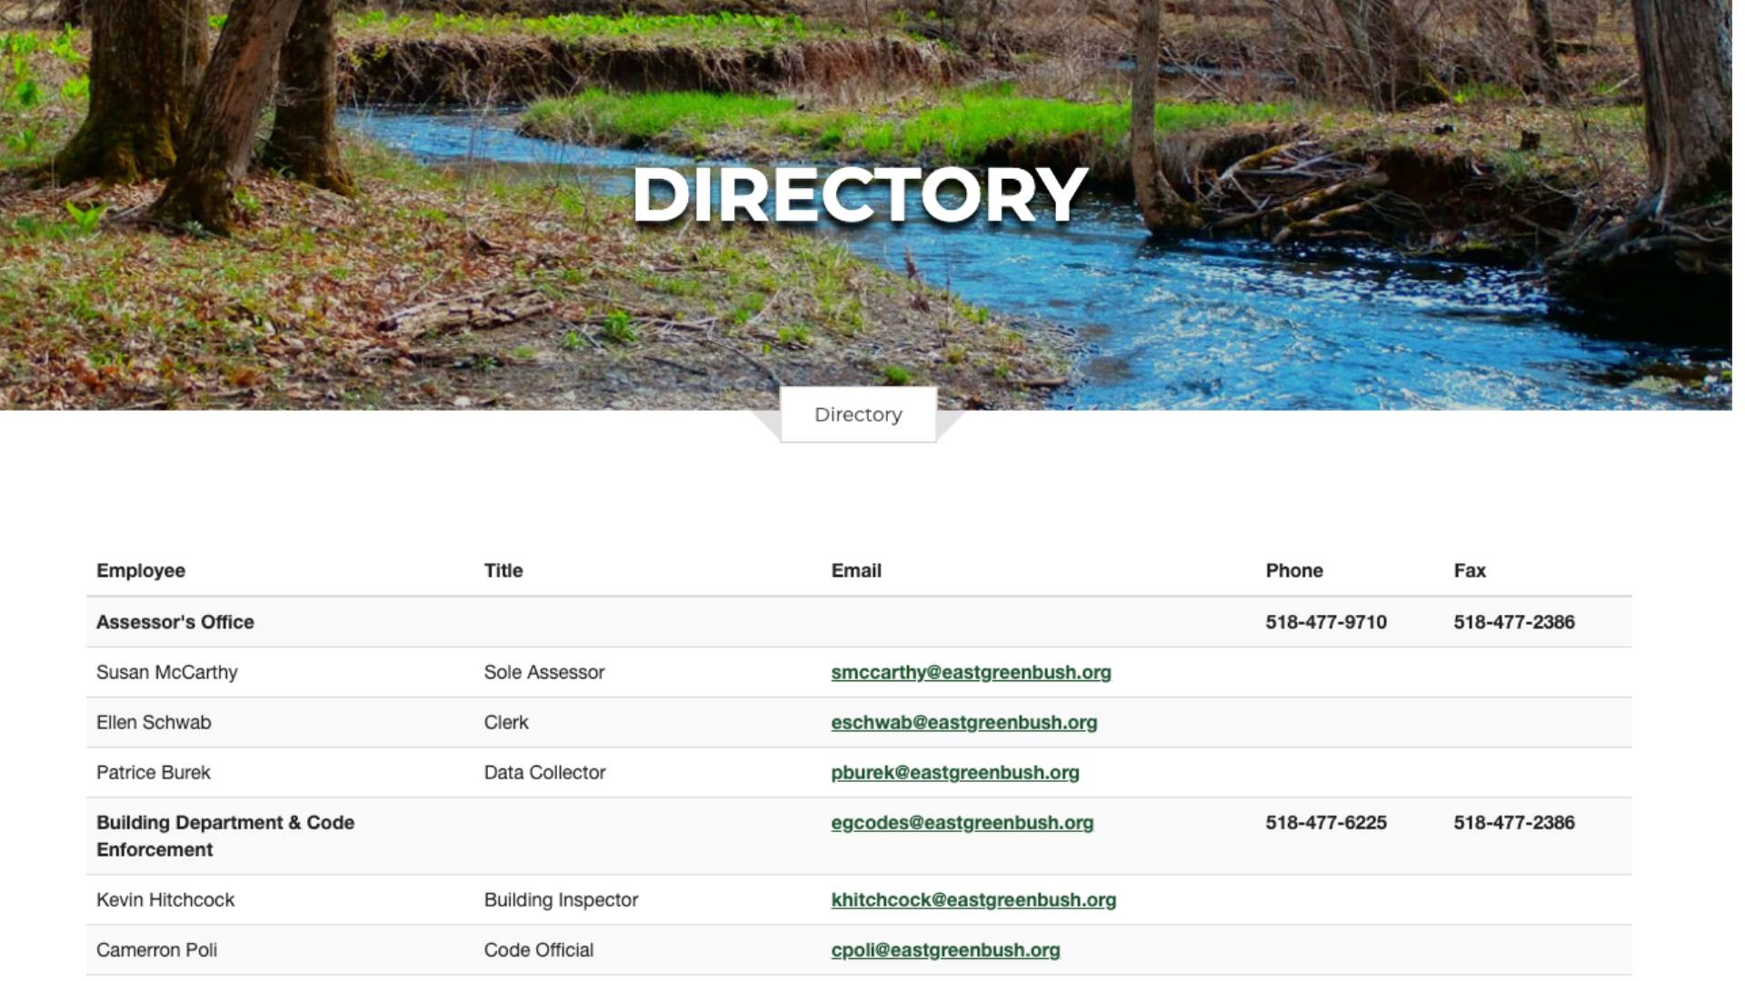Click the Directory breadcrumb tab

click(858, 415)
